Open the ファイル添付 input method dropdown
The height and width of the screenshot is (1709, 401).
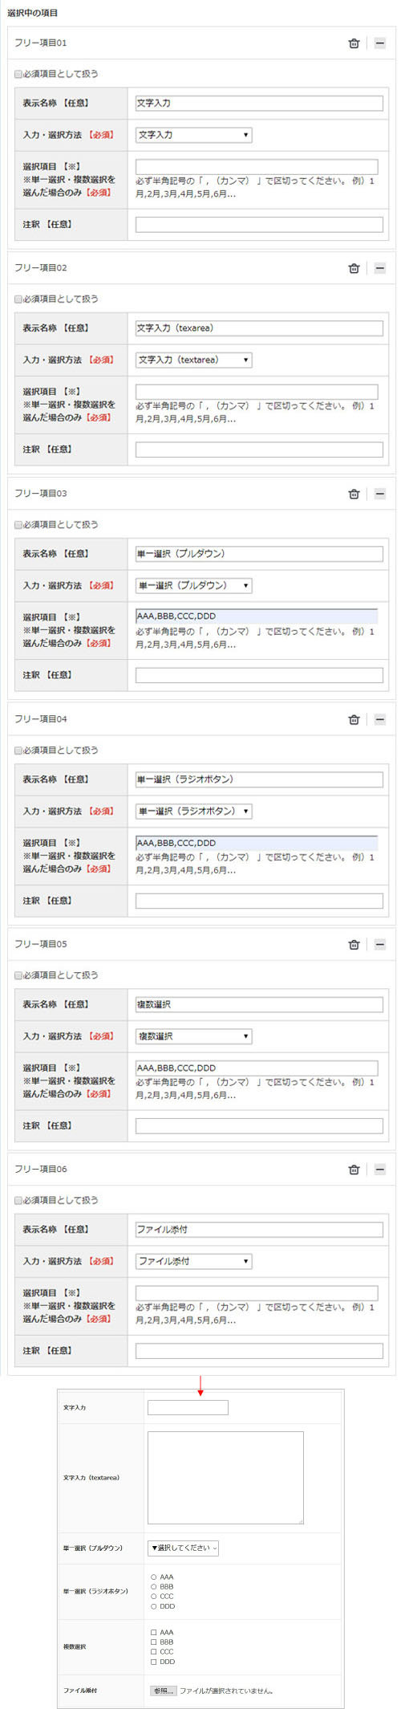coord(193,1261)
